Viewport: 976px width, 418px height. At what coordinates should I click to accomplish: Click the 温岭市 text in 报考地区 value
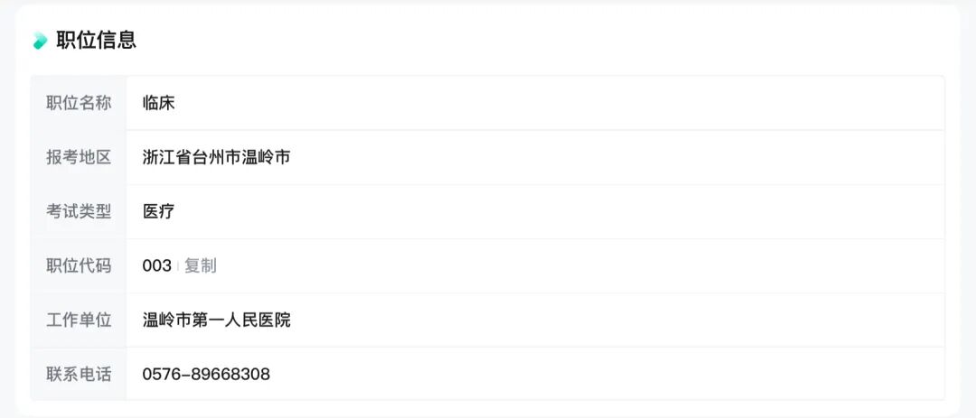(266, 157)
